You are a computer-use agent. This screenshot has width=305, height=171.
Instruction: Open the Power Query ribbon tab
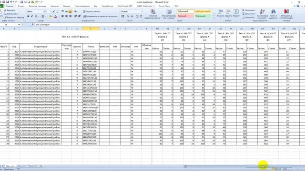pos(164,6)
